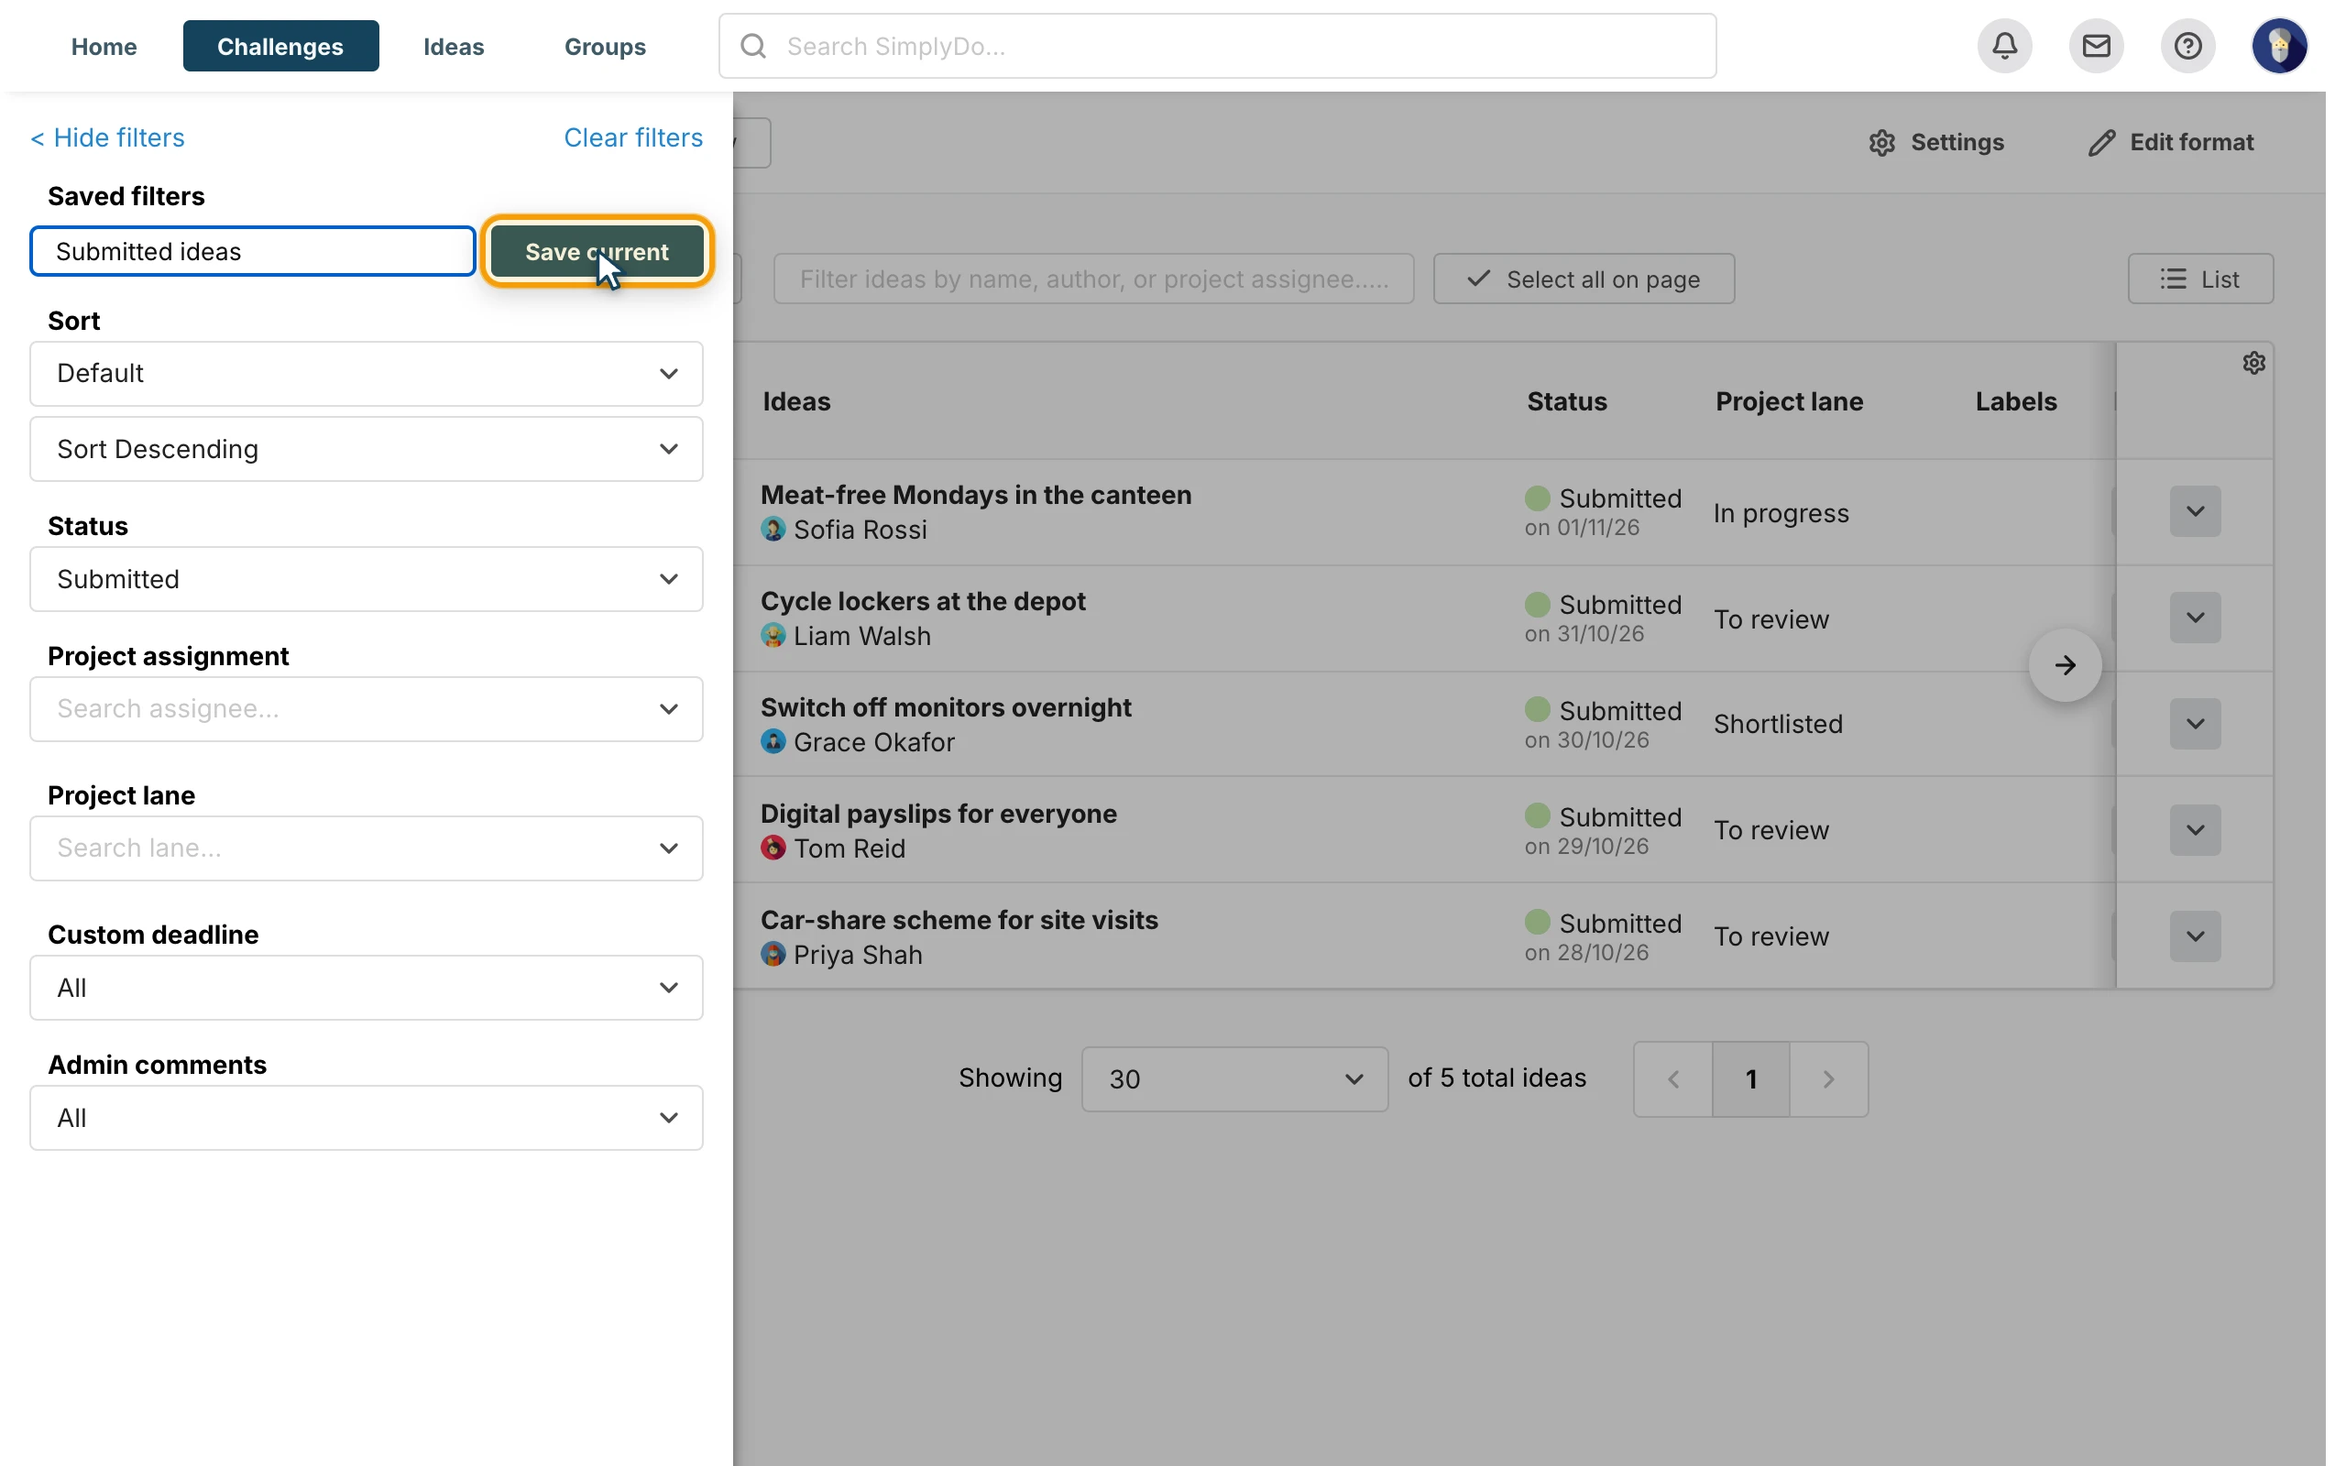Toggle Select all on page

click(x=1583, y=279)
